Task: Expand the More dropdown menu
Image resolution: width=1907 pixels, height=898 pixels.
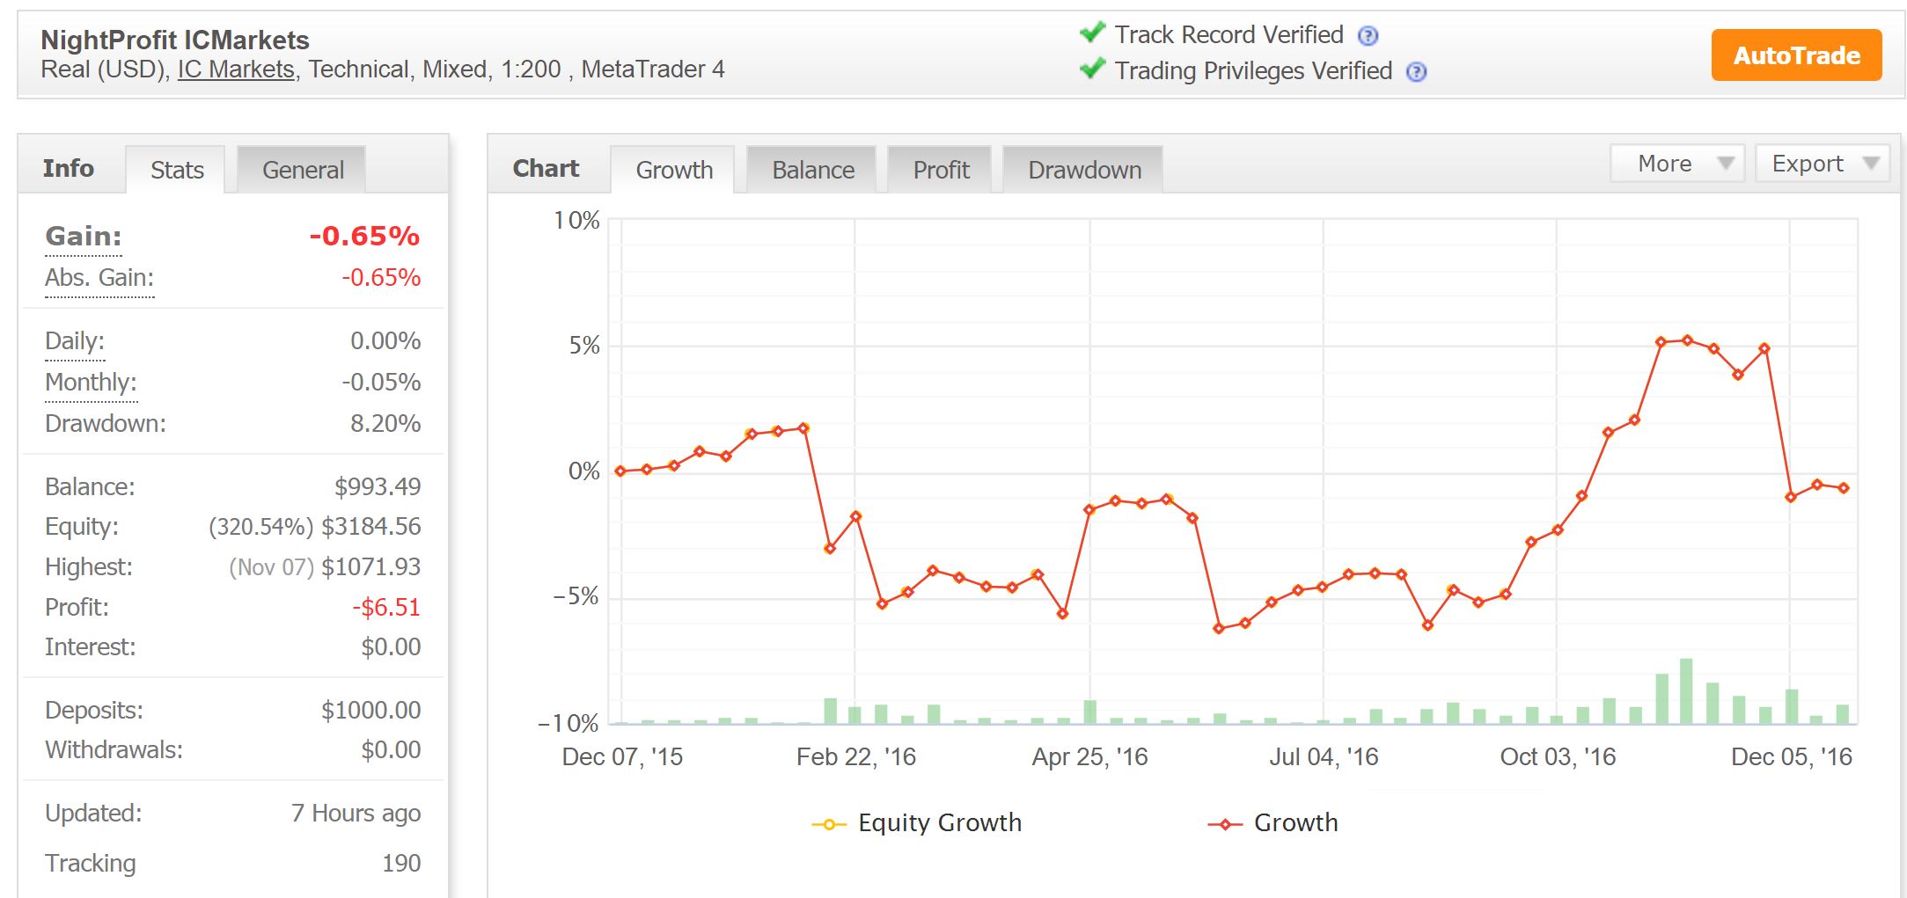Action: pyautogui.click(x=1677, y=164)
